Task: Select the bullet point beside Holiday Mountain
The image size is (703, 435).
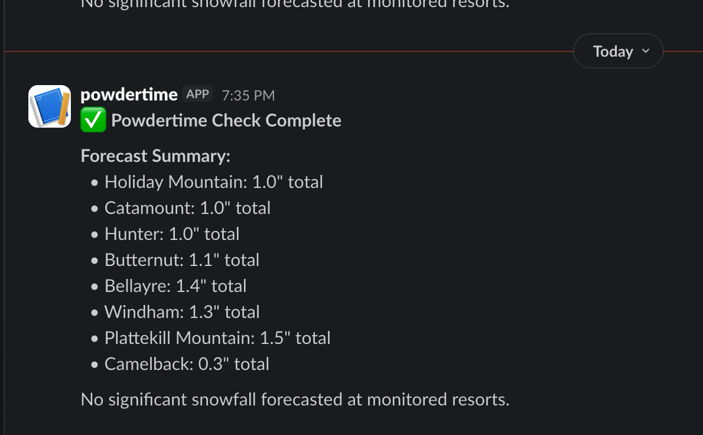Action: point(95,183)
